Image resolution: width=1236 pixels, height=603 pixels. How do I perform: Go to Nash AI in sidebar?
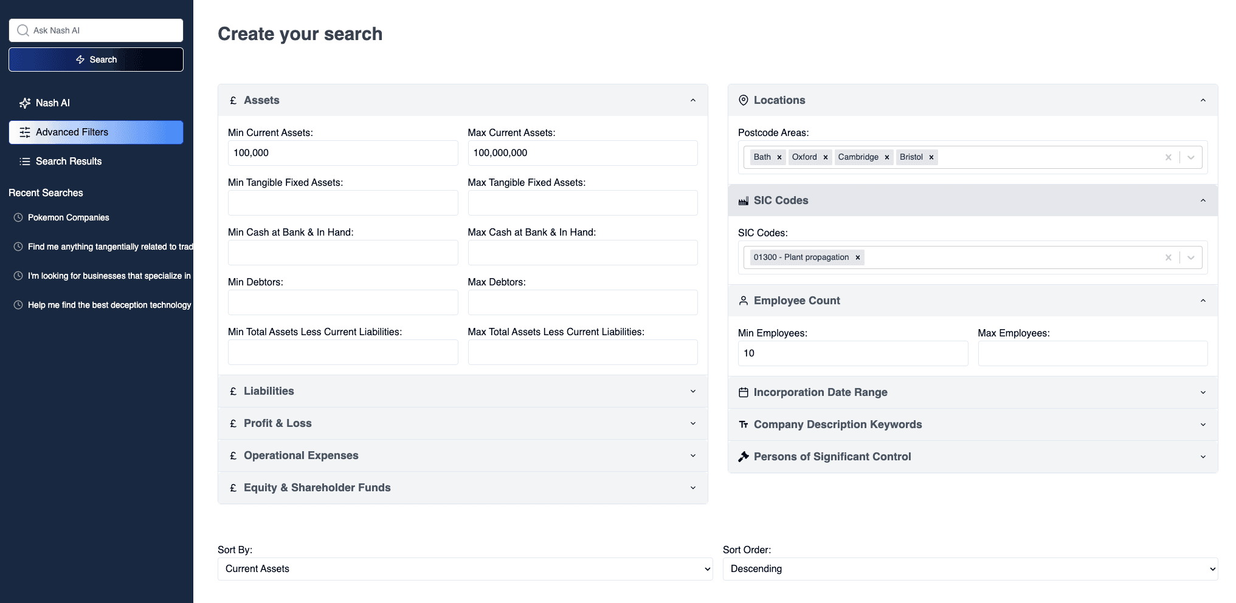pyautogui.click(x=52, y=103)
